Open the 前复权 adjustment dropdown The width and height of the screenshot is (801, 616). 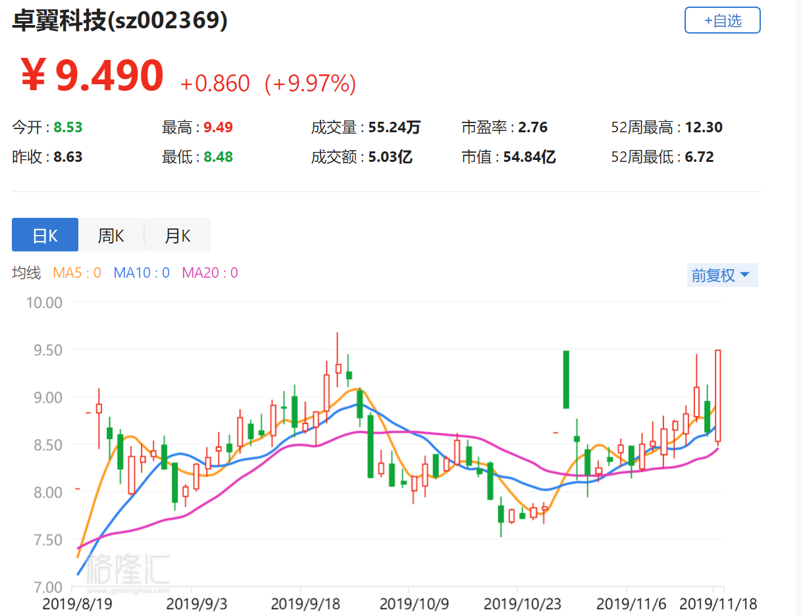coord(721,275)
